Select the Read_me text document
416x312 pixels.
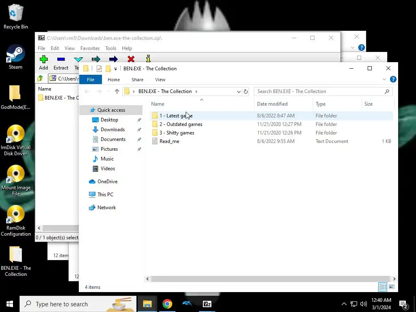coord(271,141)
